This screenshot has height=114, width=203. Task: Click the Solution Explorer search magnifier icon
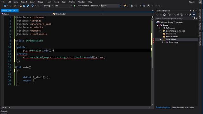coord(194,18)
